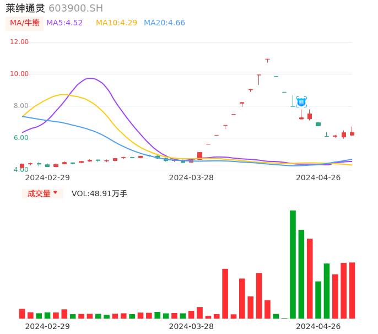Click the MA10:4.29 yellow legend label
The image size is (378, 334).
point(116,23)
